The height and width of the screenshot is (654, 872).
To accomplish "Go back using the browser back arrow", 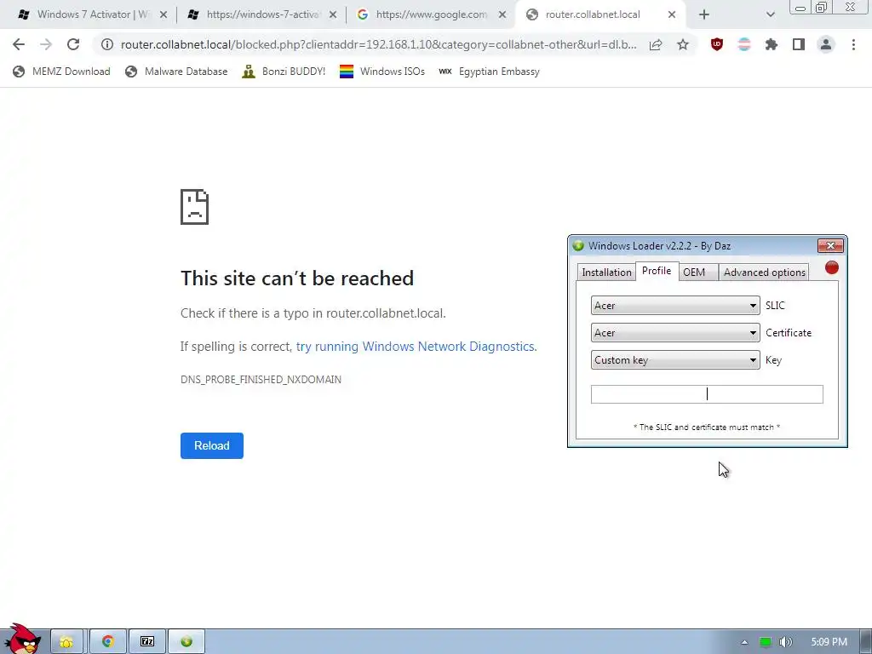I will [x=19, y=44].
